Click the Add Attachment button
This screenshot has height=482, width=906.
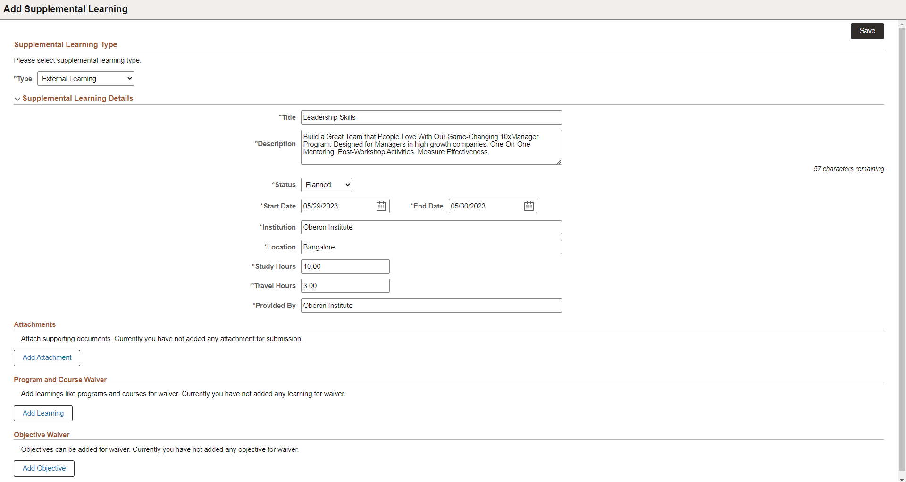click(x=47, y=358)
